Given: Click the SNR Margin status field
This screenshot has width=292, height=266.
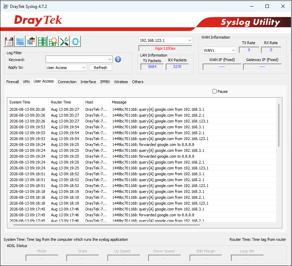Looking at the screenshot, I should tap(206, 258).
